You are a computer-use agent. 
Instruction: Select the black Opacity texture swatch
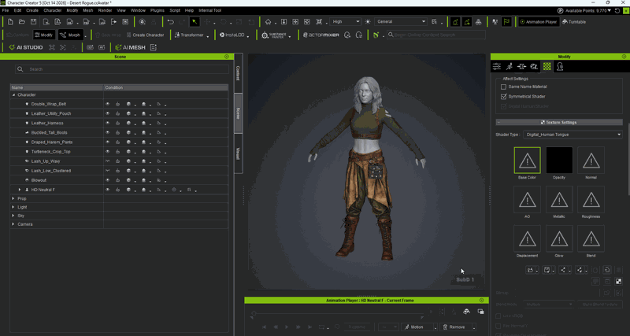tap(559, 161)
